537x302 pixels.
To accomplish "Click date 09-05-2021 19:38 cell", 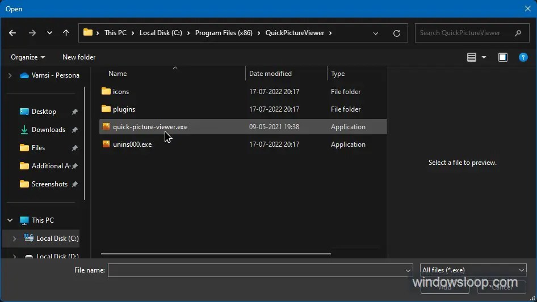I will tap(274, 127).
